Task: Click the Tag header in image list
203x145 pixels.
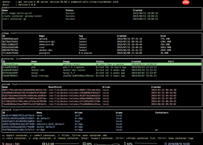Action: tap(81, 36)
